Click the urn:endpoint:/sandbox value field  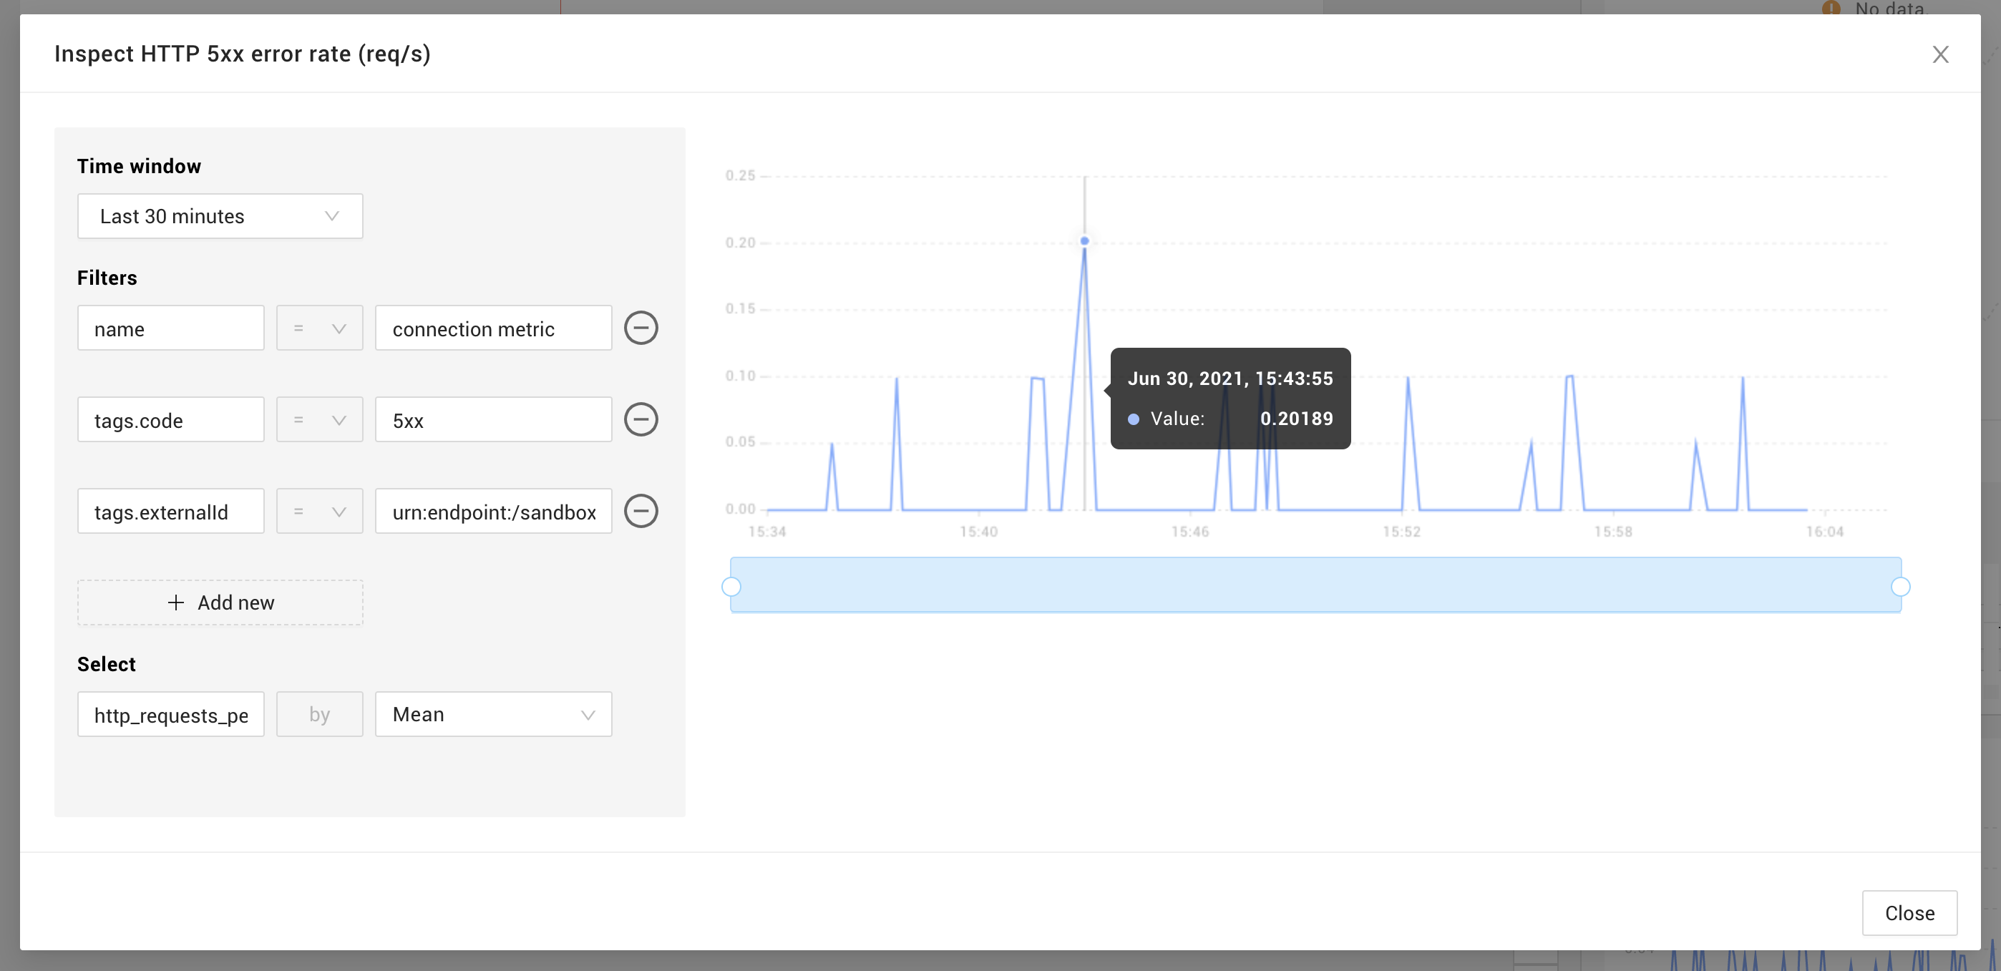[493, 511]
